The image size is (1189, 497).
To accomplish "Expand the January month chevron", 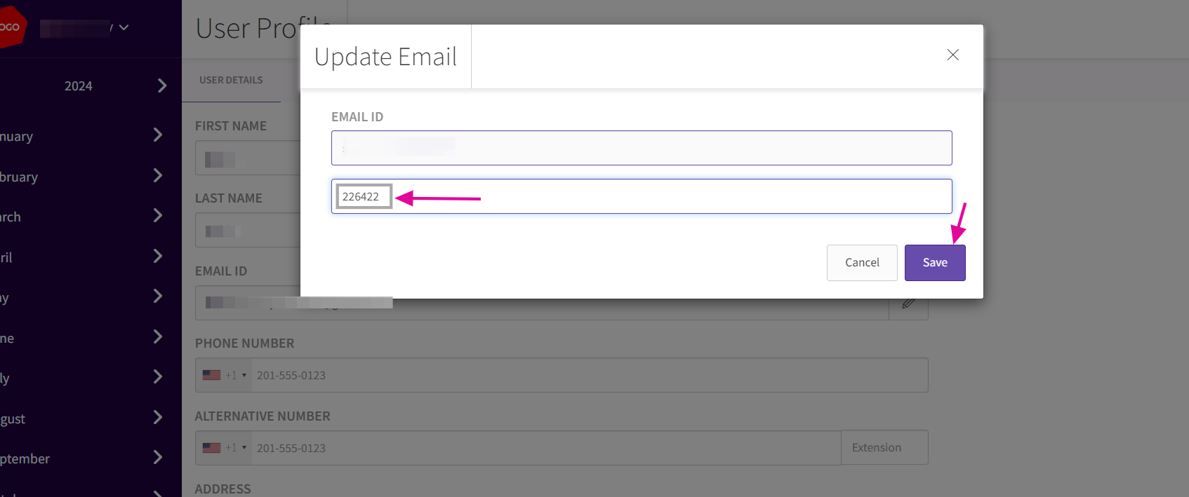I will [x=158, y=135].
